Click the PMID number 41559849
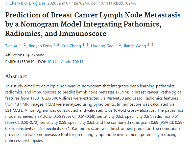This screenshot has width=192, height=144. (x=26, y=62)
